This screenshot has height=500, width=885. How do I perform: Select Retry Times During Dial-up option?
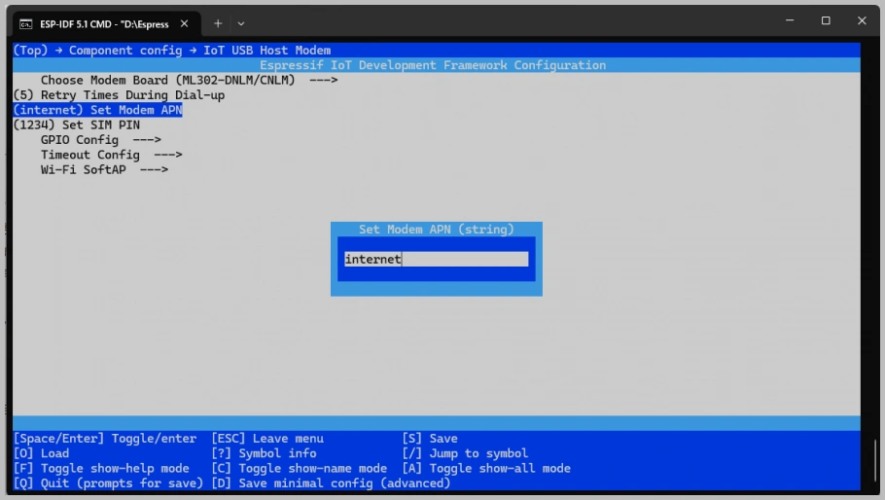tap(119, 95)
